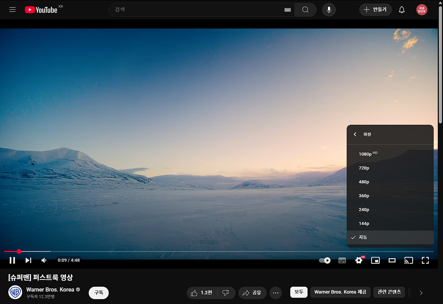This screenshot has width=443, height=304.
Task: Go back from the quality menu
Action: 355,134
